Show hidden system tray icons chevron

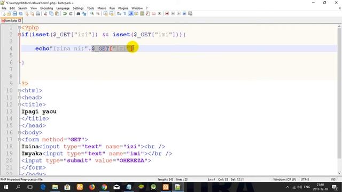pos(287,187)
